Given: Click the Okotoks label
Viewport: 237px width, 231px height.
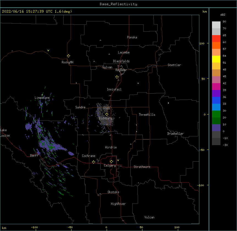Looking at the screenshot, I should (x=113, y=192).
